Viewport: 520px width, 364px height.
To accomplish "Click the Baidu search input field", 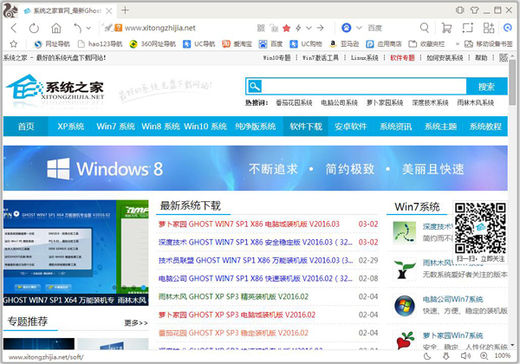I will pos(392,28).
